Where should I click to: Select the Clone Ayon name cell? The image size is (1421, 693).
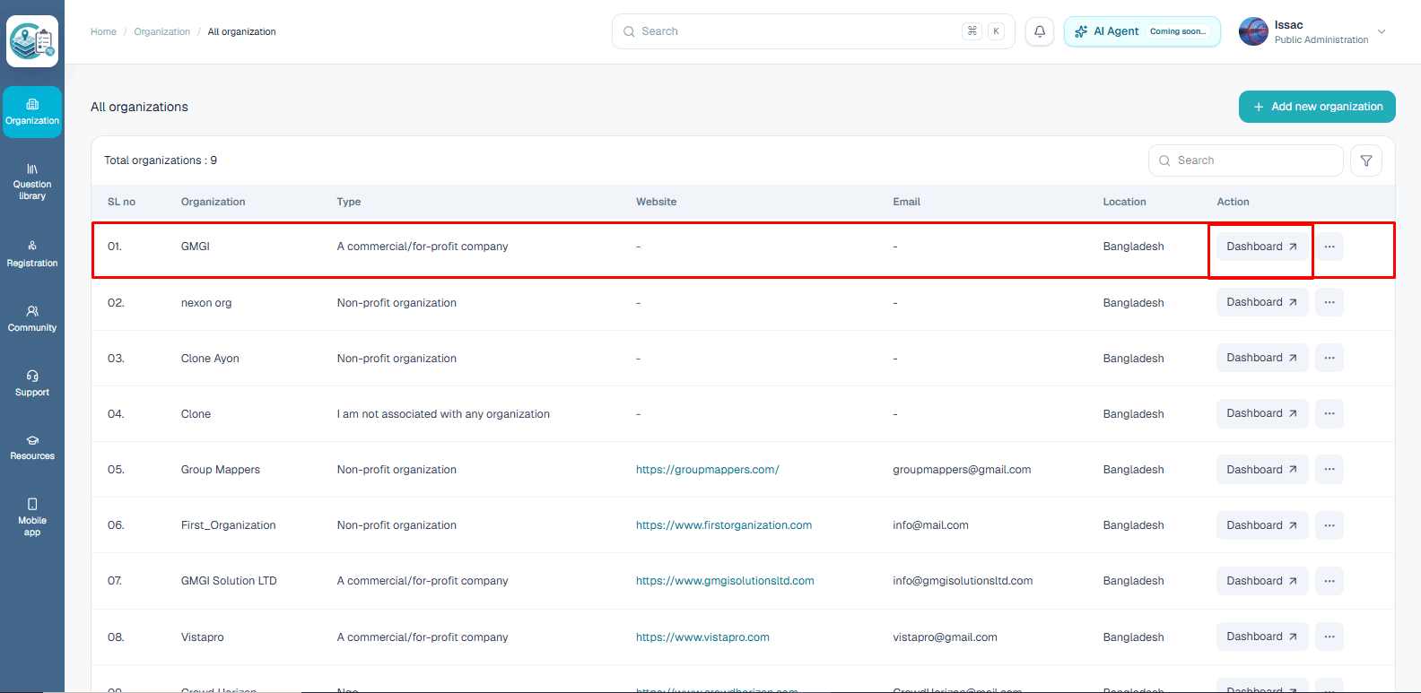point(210,359)
